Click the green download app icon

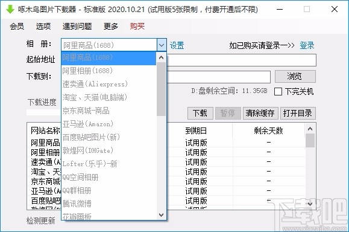10,9
